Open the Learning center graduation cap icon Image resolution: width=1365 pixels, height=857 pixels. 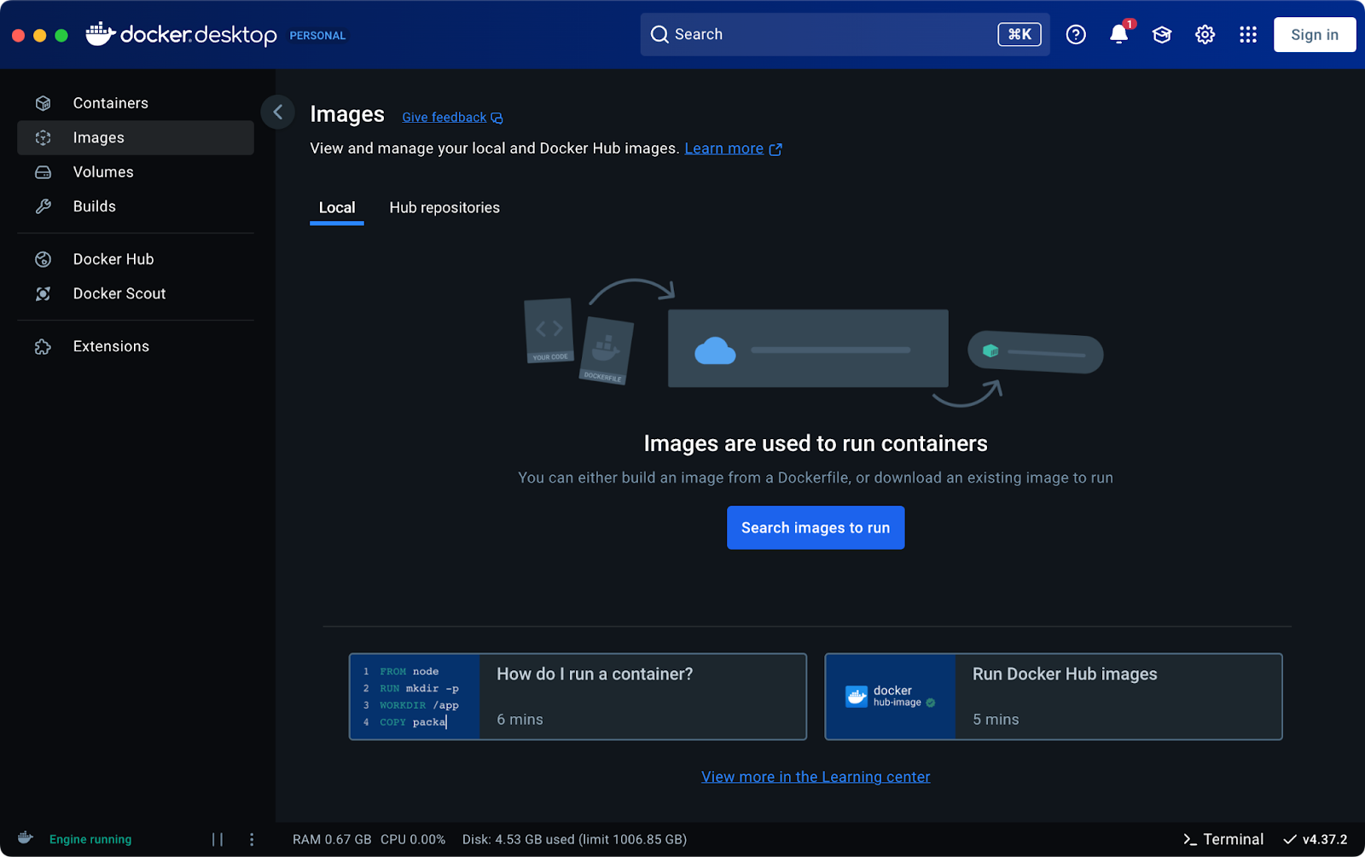click(1162, 34)
